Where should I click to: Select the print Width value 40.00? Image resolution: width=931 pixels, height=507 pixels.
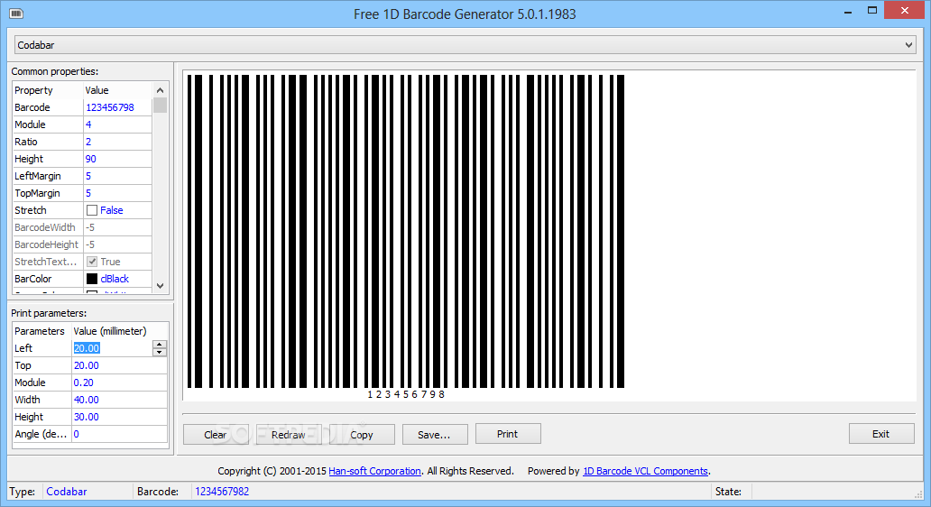119,401
